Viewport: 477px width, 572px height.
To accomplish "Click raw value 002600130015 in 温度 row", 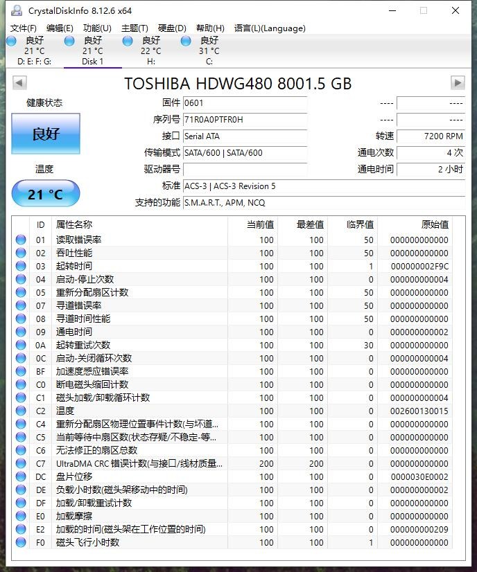I will pyautogui.click(x=419, y=411).
